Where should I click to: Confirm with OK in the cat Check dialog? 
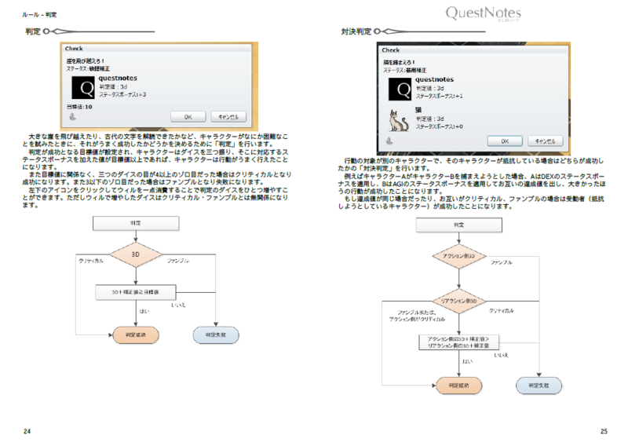coord(505,141)
